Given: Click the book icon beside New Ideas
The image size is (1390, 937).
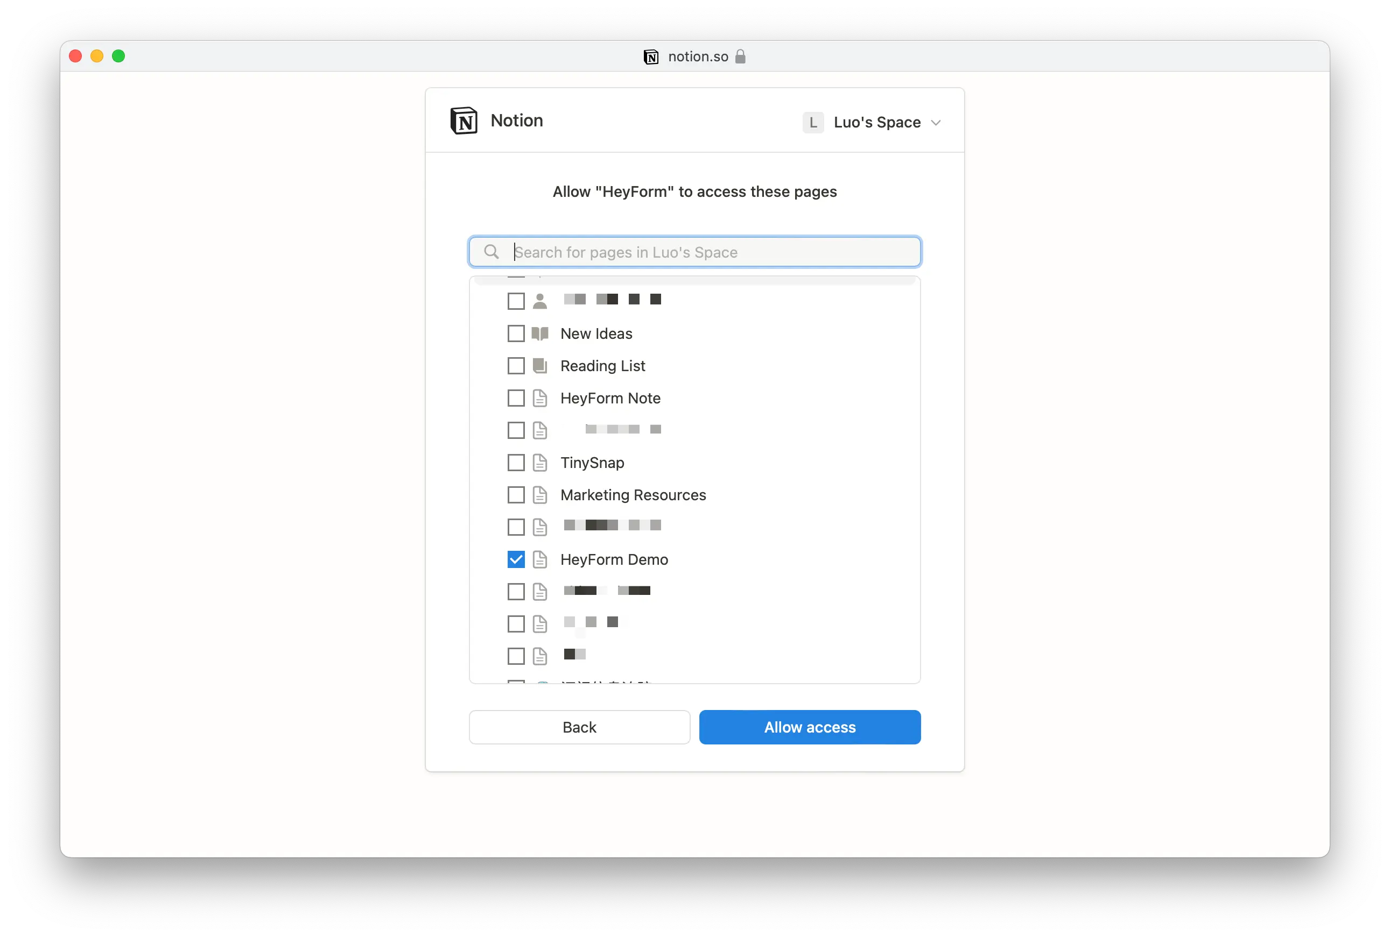Looking at the screenshot, I should [539, 333].
